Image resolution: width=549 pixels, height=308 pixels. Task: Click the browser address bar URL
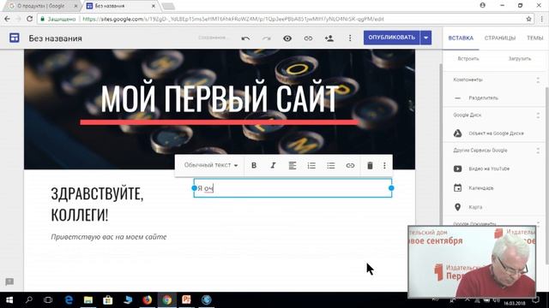[x=233, y=19]
